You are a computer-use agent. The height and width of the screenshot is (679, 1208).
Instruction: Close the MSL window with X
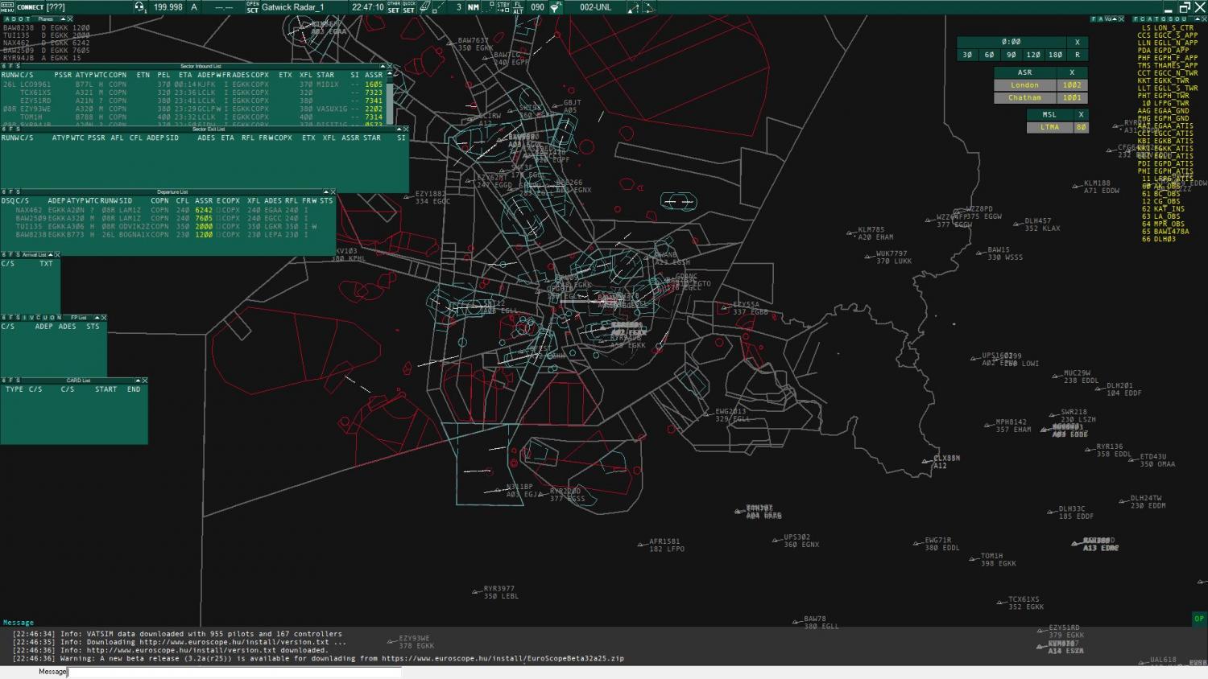1081,115
